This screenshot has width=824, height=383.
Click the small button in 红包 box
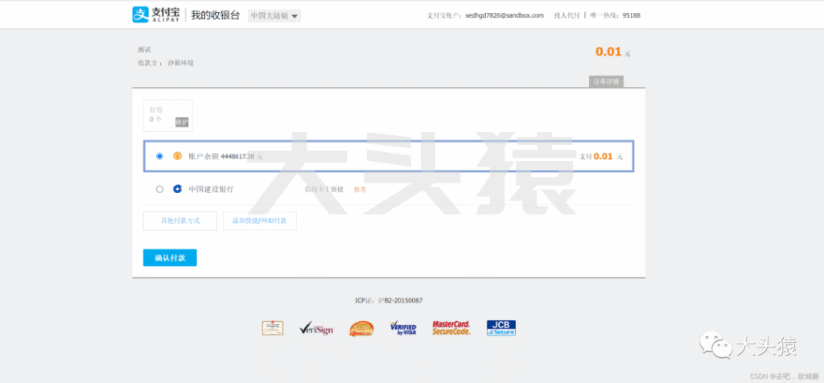tap(182, 122)
